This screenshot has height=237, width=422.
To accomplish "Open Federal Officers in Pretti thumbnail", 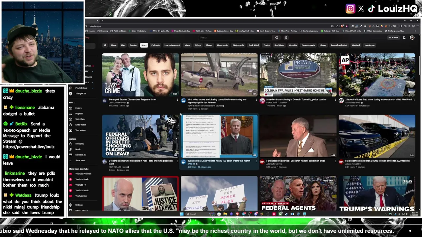I will click(x=140, y=136).
